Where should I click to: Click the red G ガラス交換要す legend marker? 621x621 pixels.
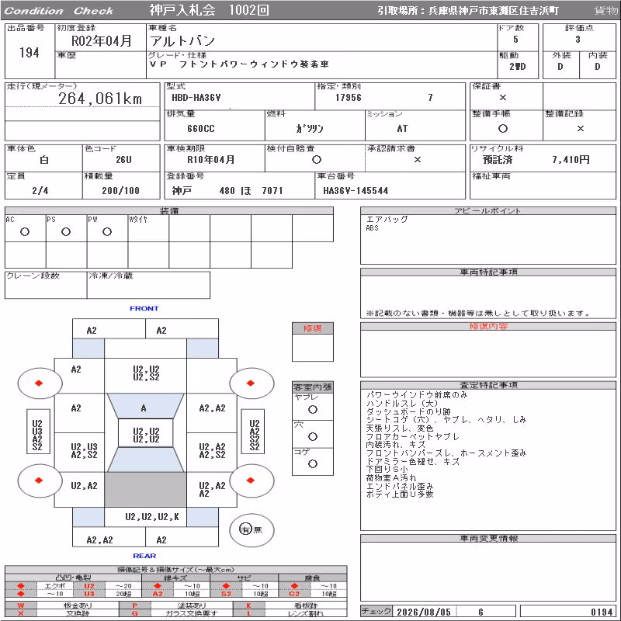(x=134, y=613)
